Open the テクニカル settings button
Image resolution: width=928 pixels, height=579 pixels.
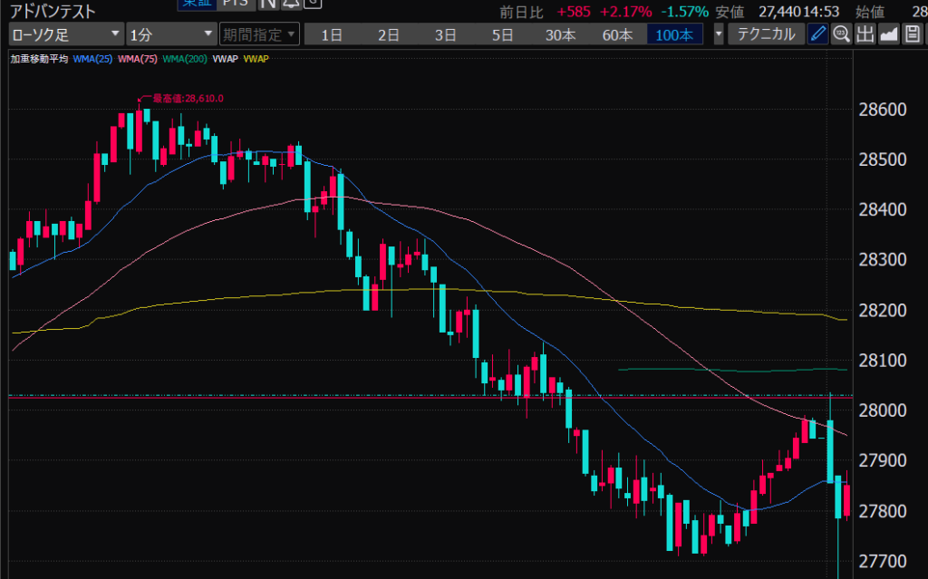(766, 35)
